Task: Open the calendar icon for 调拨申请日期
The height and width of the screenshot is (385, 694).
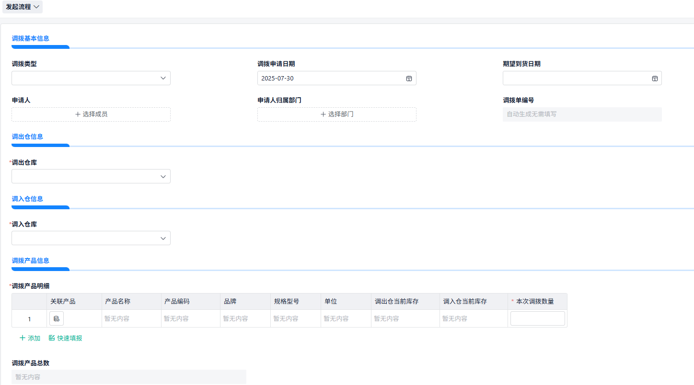Action: click(x=409, y=78)
